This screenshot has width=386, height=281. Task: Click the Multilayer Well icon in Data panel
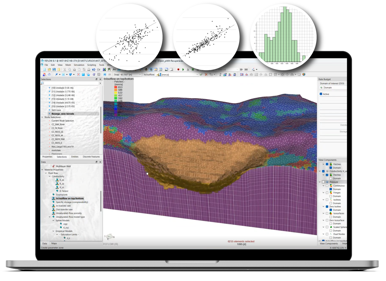click(53, 166)
